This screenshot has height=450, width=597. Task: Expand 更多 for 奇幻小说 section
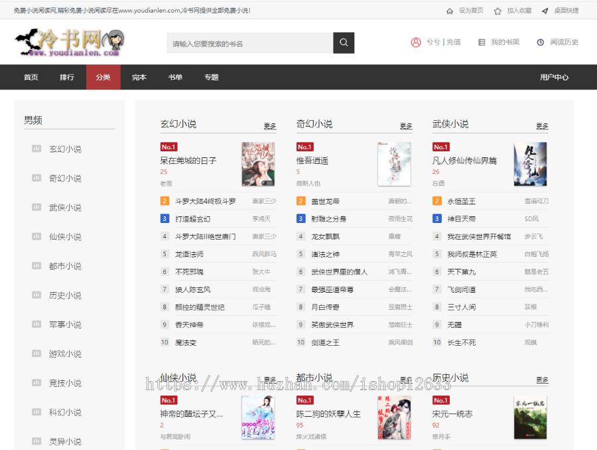pos(406,126)
